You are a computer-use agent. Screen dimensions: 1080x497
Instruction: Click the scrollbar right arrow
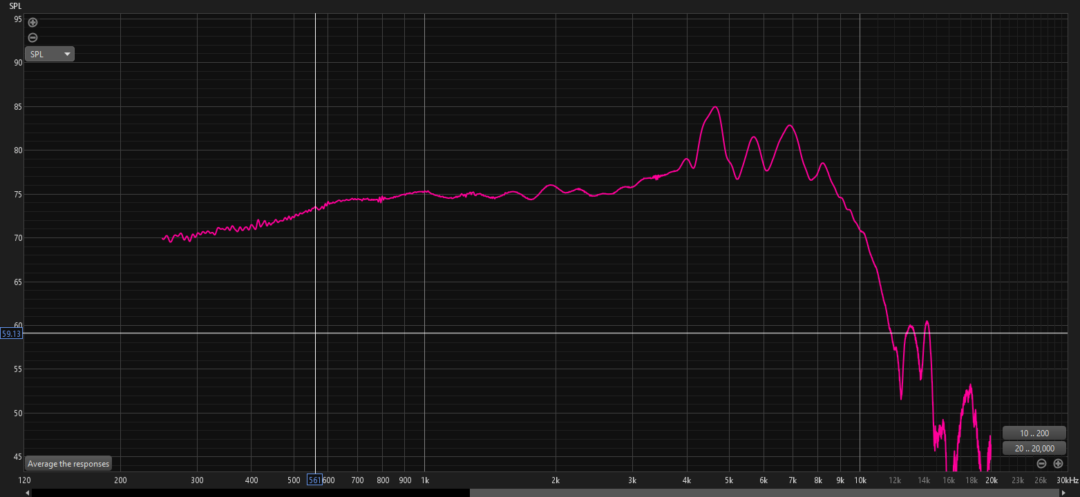click(x=1063, y=492)
